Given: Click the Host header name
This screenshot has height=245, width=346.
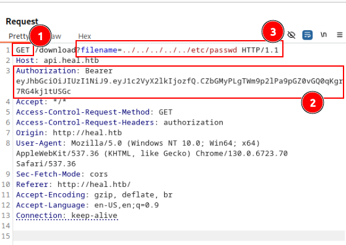Looking at the screenshot, I should pyautogui.click(x=25, y=60).
